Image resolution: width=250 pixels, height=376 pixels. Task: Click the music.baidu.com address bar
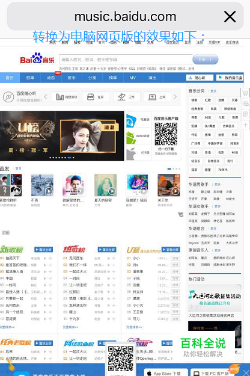pyautogui.click(x=125, y=17)
